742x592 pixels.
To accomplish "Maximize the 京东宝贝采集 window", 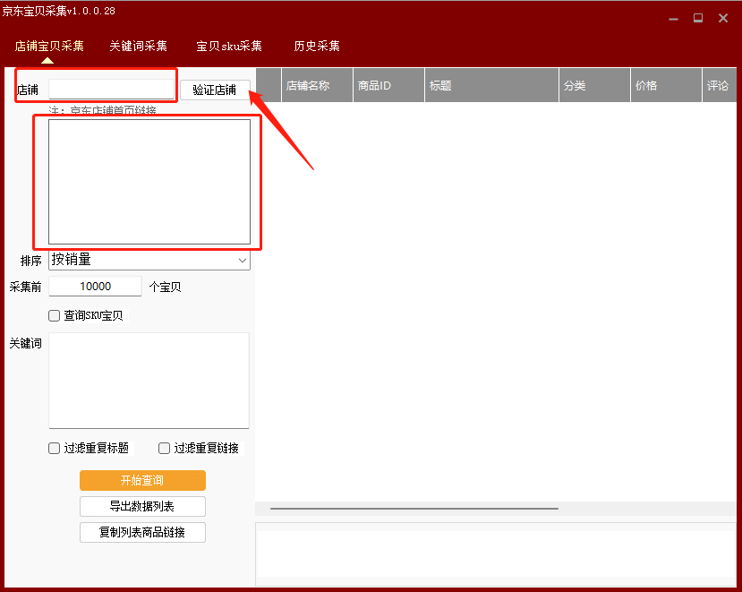I will (698, 18).
